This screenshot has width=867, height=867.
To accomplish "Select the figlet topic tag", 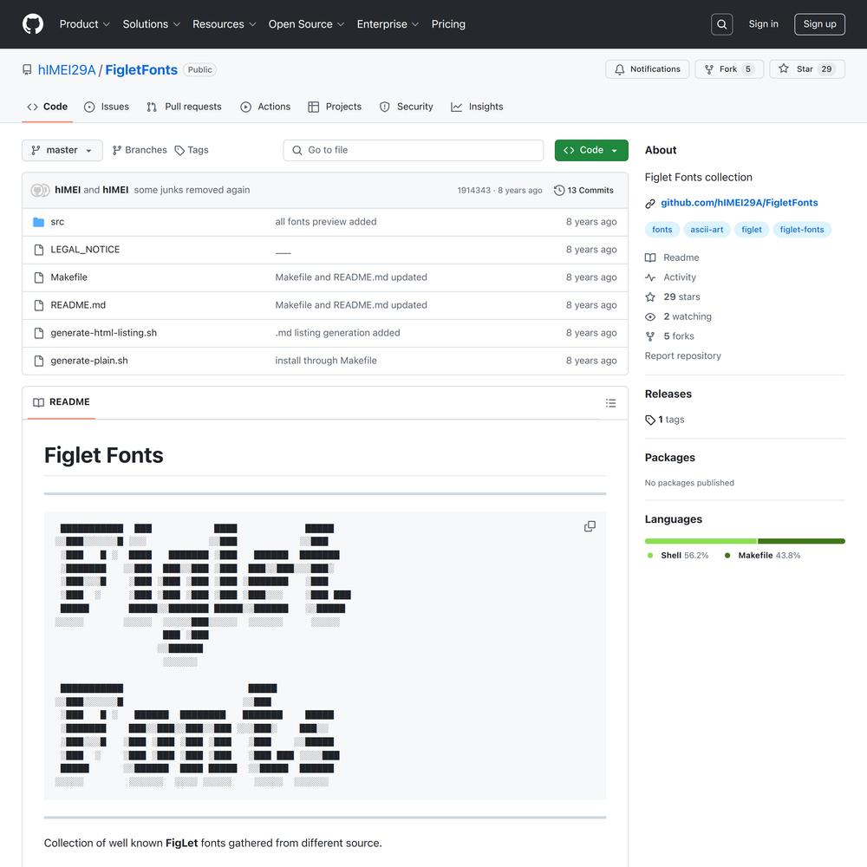I will [752, 230].
